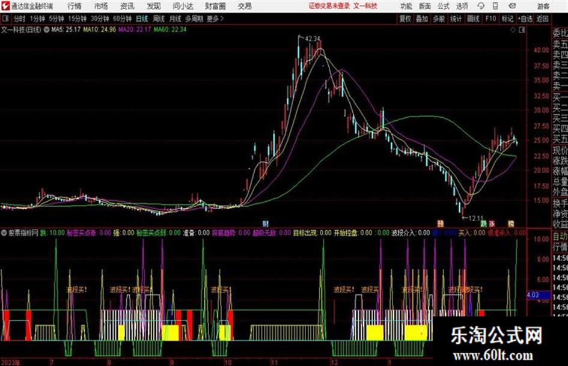Click the 财 event marker below the chart

point(266,224)
